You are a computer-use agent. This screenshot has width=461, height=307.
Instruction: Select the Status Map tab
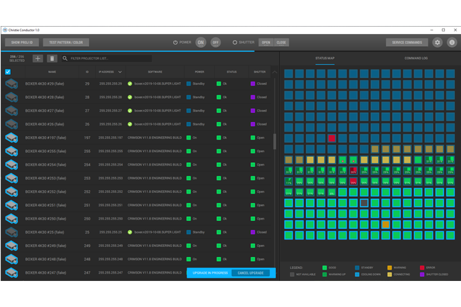325,58
